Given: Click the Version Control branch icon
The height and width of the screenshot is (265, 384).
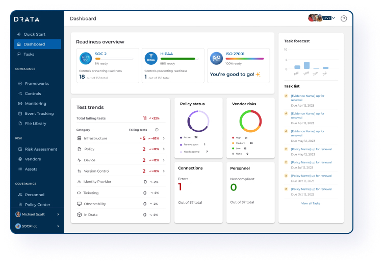Looking at the screenshot, I should pyautogui.click(x=79, y=171).
